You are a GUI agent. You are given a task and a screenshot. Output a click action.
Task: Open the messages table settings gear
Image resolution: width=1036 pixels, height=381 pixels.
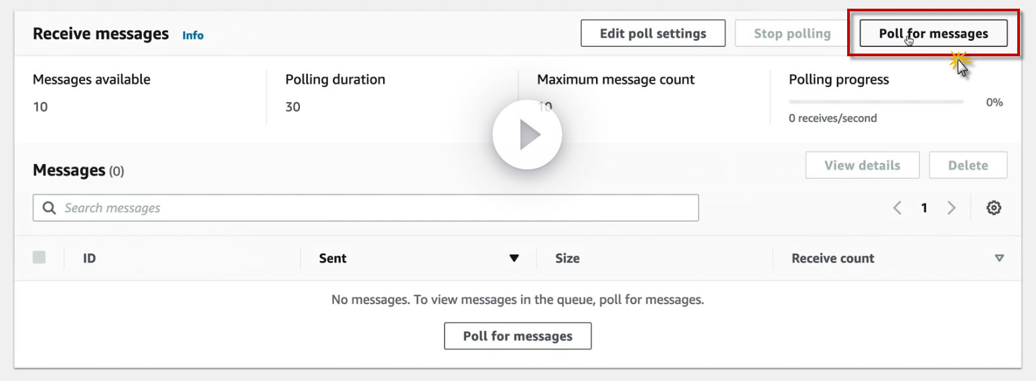tap(994, 208)
